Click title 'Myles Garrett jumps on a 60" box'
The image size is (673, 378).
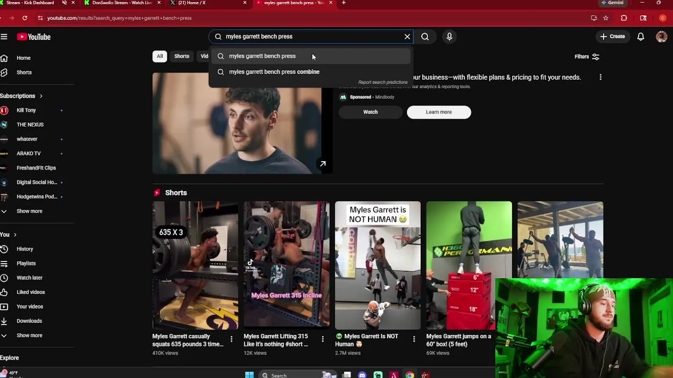click(458, 340)
